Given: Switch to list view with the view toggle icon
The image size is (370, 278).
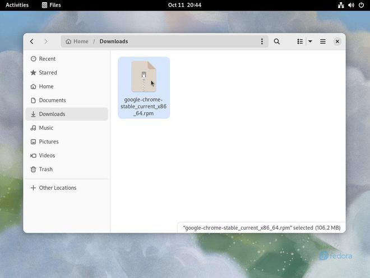Looking at the screenshot, I should pos(300,42).
